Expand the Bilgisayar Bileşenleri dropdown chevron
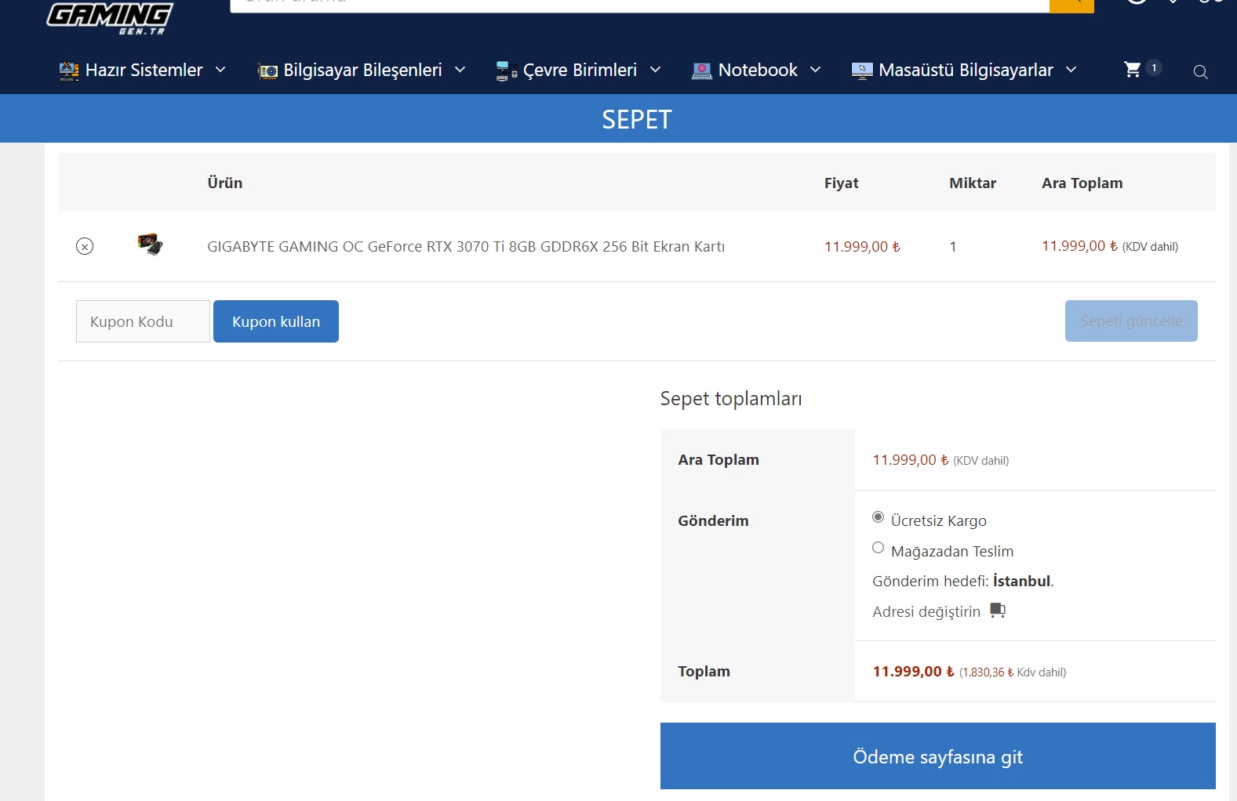1237x801 pixels. point(460,70)
